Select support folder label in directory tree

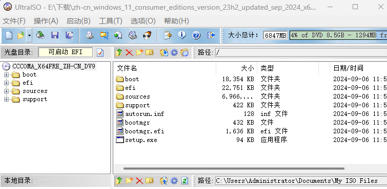click(35, 100)
